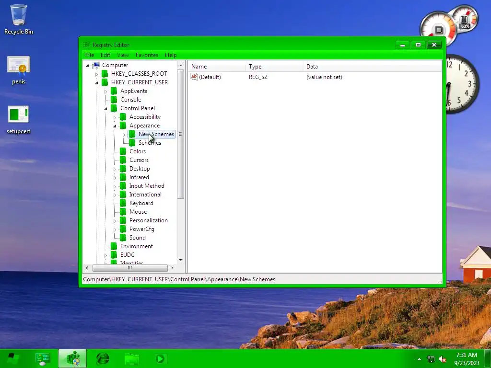
Task: Click the Console folder icon
Action: [x=114, y=100]
